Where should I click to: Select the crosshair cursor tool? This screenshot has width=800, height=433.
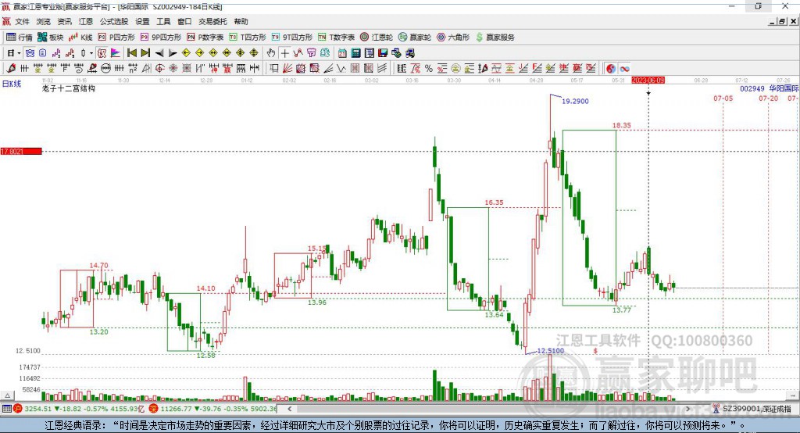point(284,53)
